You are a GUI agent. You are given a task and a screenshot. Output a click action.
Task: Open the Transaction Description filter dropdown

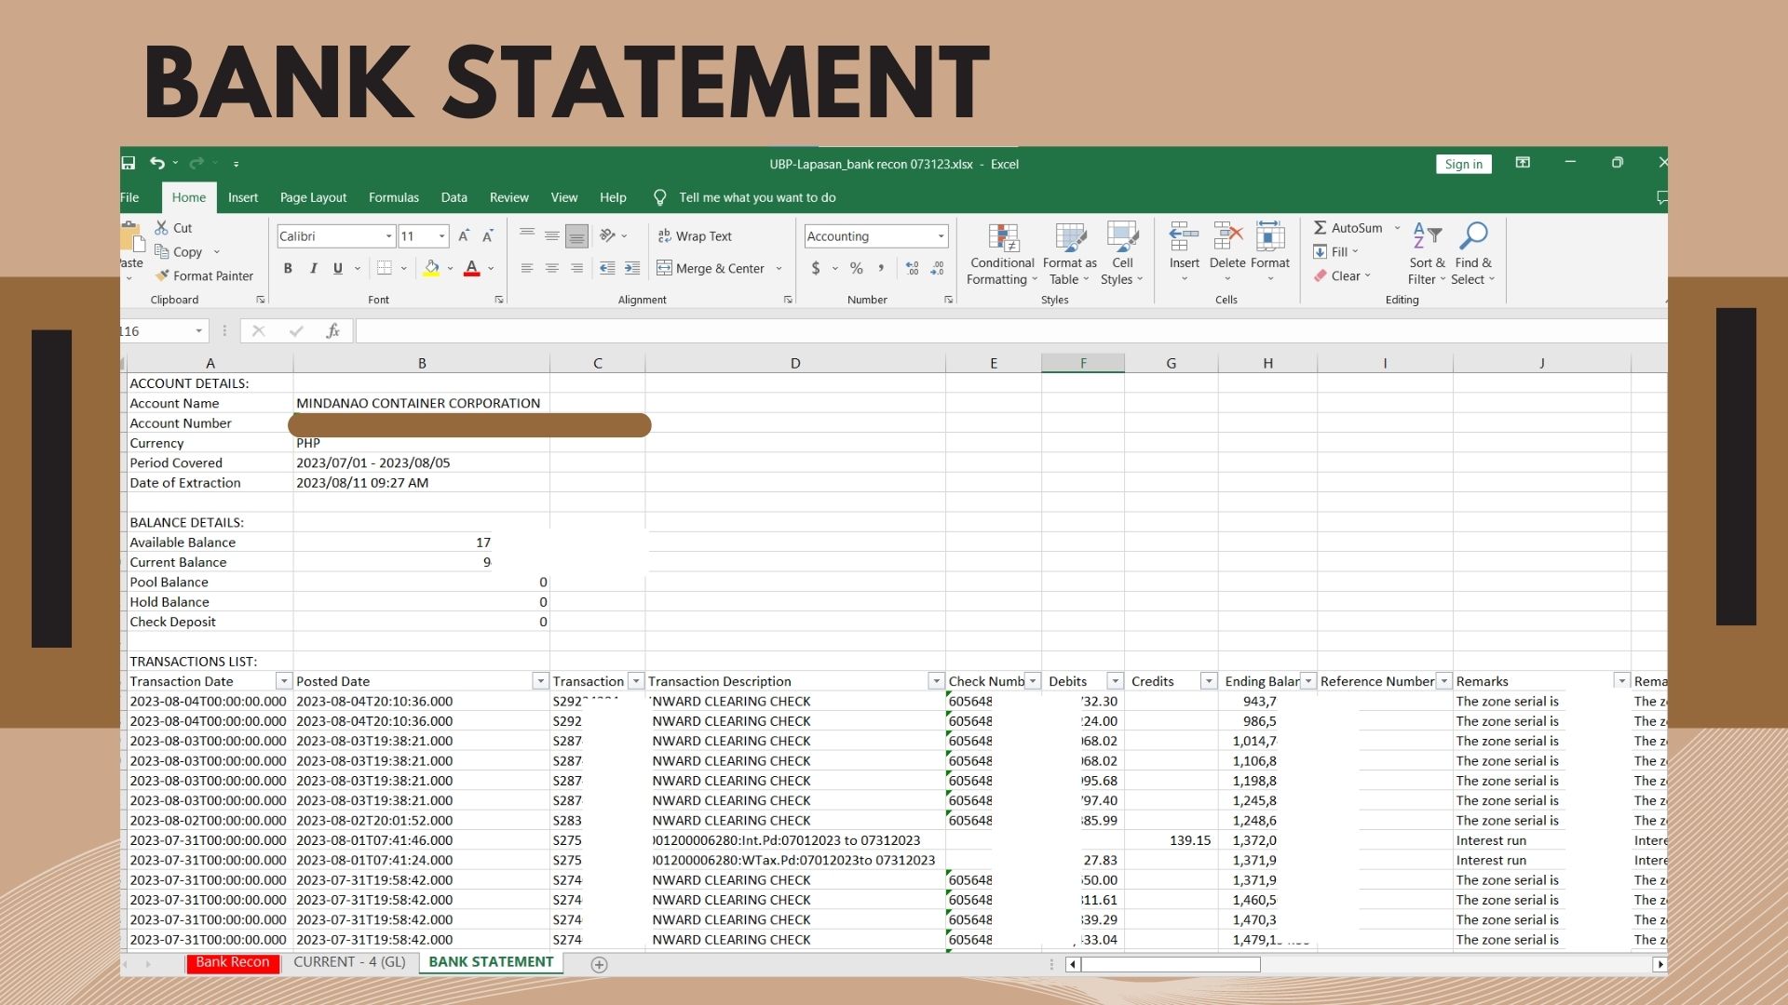click(x=936, y=681)
